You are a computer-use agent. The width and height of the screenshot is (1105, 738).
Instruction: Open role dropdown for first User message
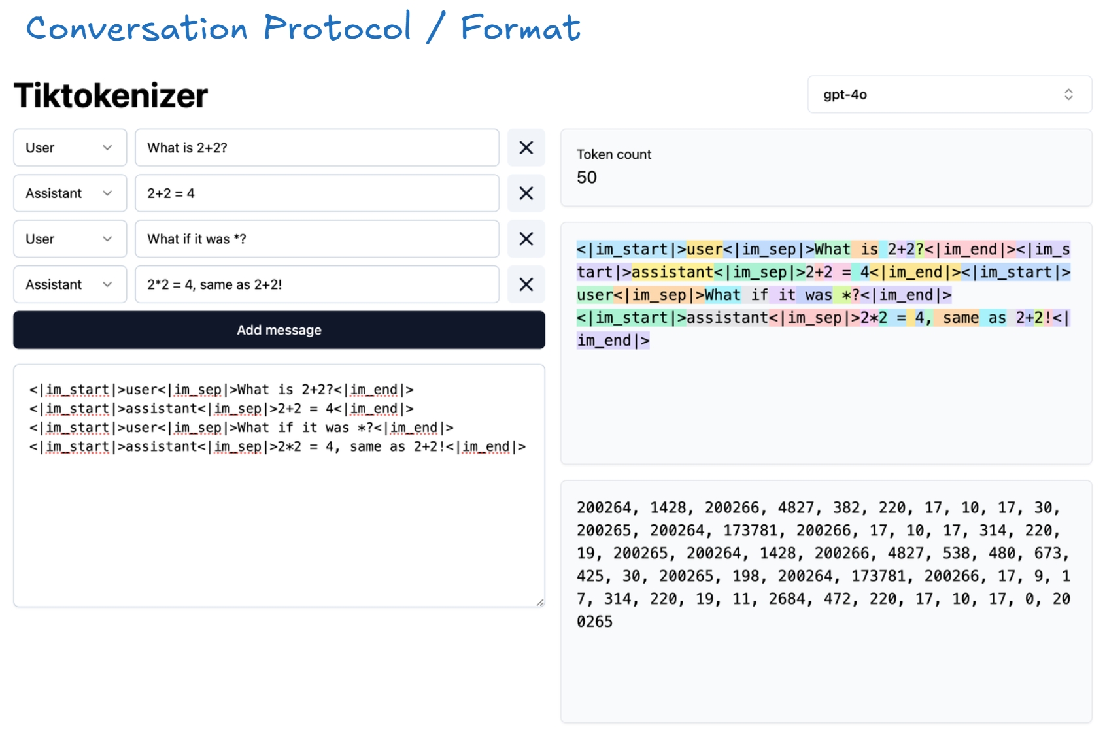tap(70, 148)
